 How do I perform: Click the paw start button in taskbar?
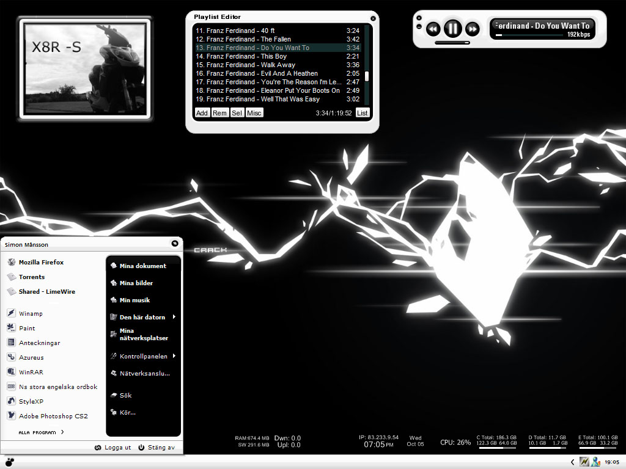pos(9,462)
